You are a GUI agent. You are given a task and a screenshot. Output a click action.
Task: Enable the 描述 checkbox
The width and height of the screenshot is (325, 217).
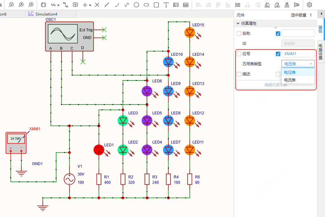pos(239,74)
